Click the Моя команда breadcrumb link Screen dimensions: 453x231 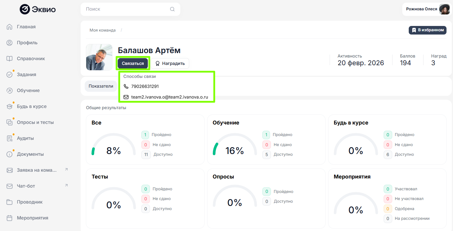(x=102, y=30)
